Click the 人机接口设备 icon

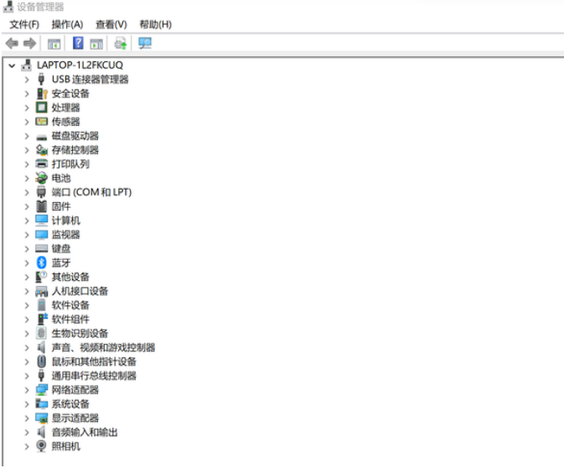(41, 291)
